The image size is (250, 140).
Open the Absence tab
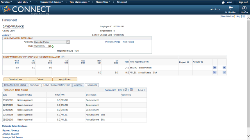[x=78, y=85]
